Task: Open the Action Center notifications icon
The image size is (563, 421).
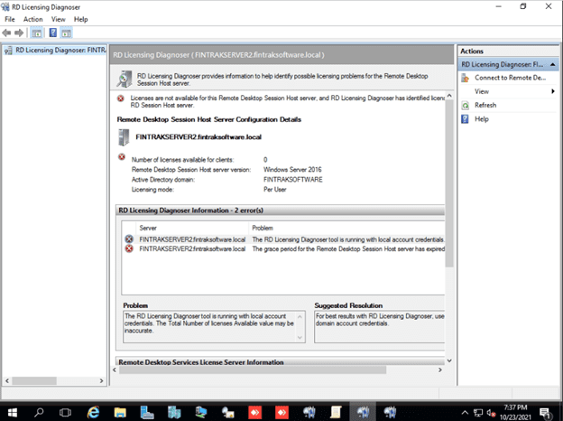Action: 545,413
